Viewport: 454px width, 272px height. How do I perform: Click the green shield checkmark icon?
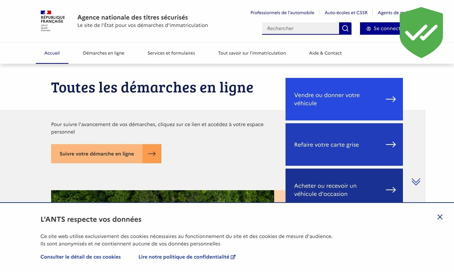[421, 33]
